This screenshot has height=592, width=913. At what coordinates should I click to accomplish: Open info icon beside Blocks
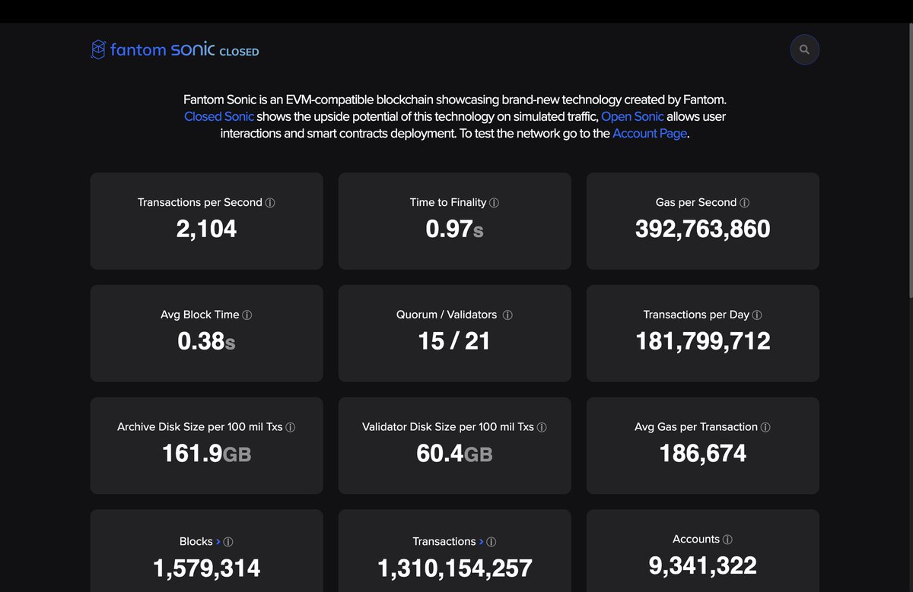(x=228, y=543)
